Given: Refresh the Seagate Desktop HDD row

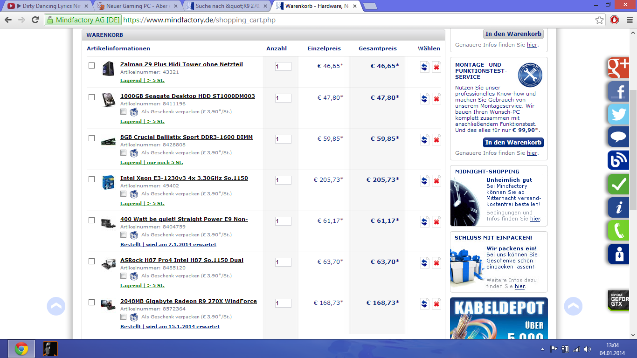Looking at the screenshot, I should point(424,98).
